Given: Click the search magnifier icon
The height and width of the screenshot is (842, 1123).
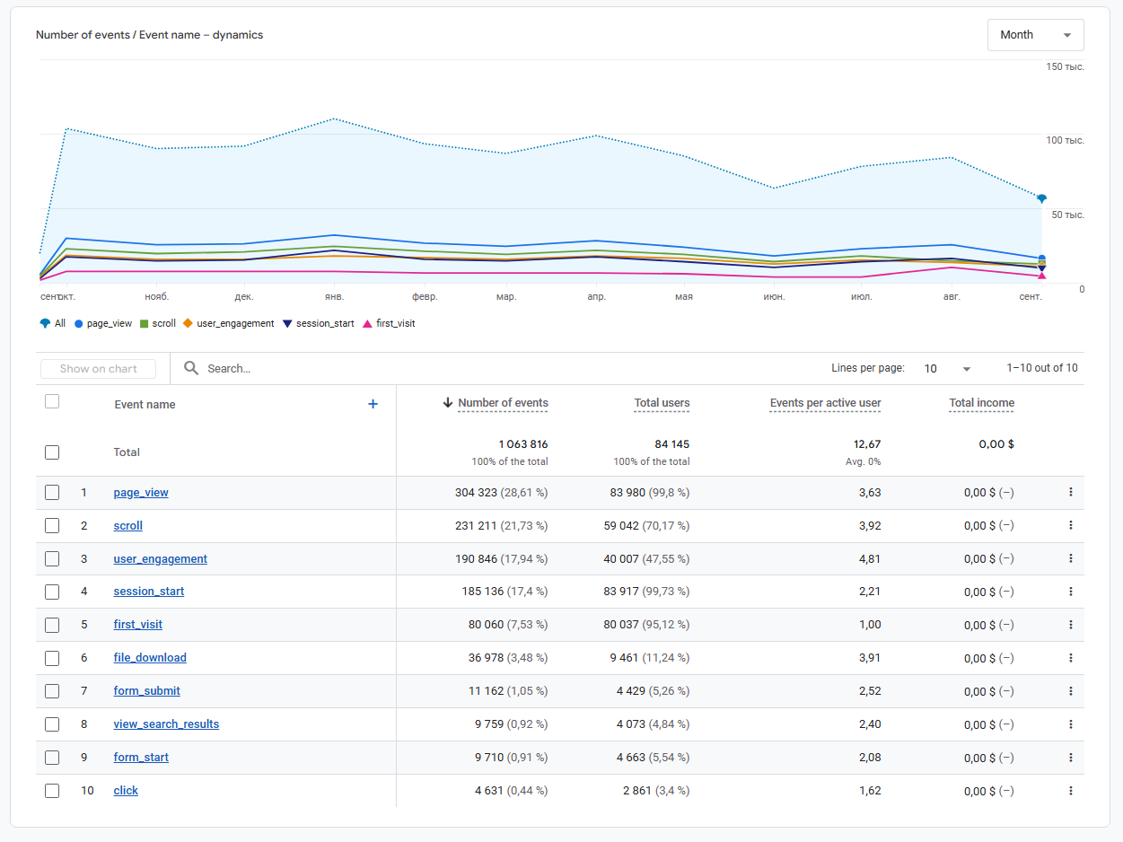Looking at the screenshot, I should pyautogui.click(x=191, y=368).
